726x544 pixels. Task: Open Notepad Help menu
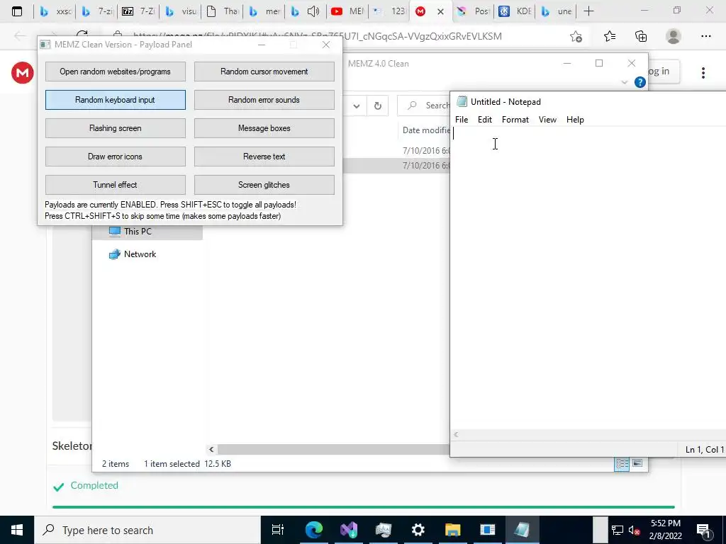[x=575, y=119]
